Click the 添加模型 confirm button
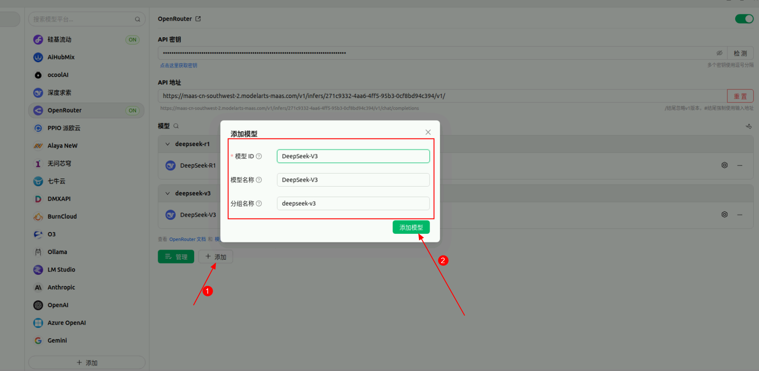Screen dimensions: 759x371 tap(411, 228)
